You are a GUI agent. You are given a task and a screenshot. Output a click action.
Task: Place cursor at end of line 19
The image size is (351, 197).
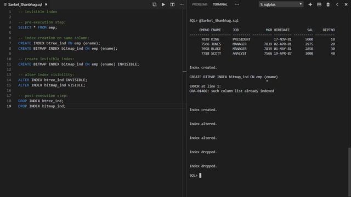pos(66,106)
